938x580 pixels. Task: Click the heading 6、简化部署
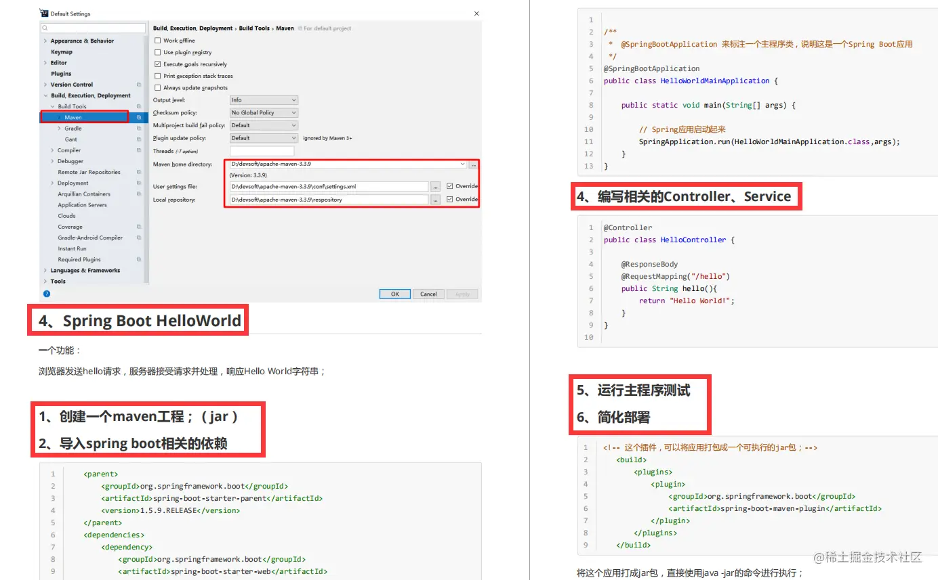click(x=613, y=418)
